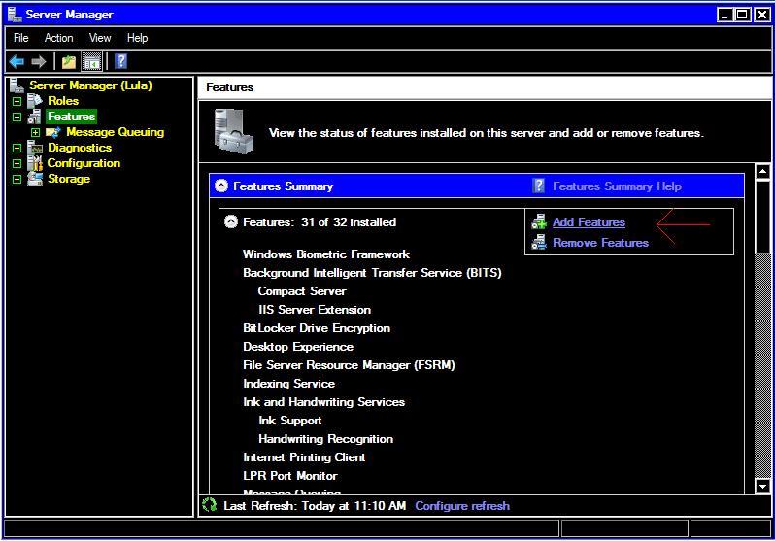Screen dimensions: 775x541
Task: Click File Server Resource Manager (FSRM) entry
Action: (x=349, y=365)
